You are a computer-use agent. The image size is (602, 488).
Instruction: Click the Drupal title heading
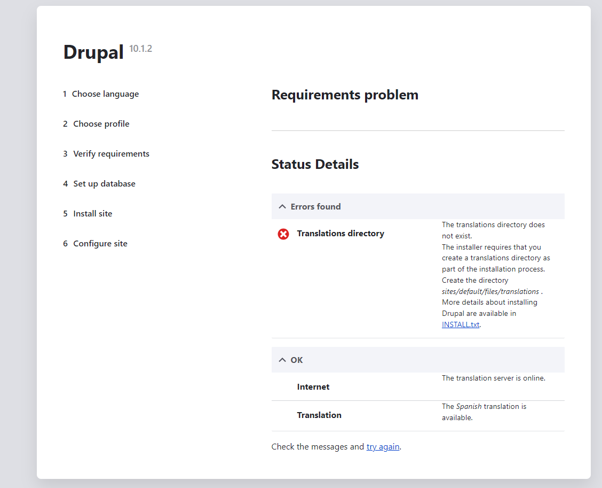(93, 52)
